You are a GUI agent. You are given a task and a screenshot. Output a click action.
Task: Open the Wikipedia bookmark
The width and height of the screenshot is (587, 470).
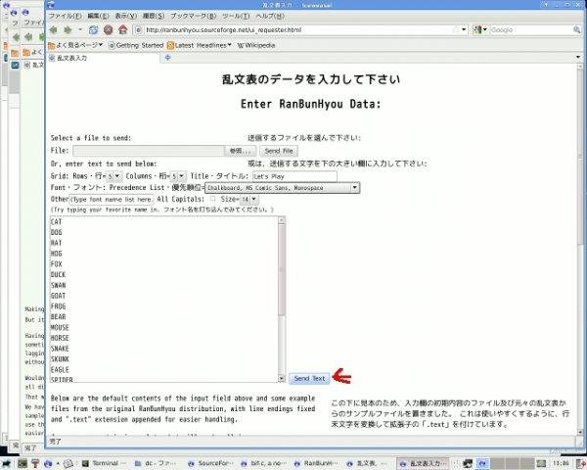(x=256, y=45)
